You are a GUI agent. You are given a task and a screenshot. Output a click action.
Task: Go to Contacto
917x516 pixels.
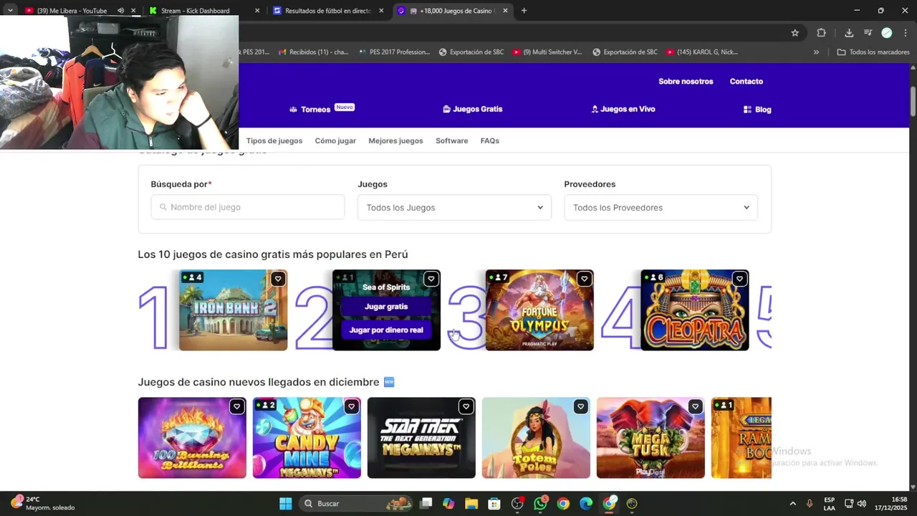[x=746, y=81]
